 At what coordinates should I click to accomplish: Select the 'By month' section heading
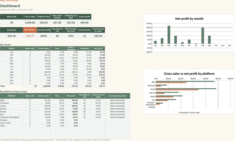pos(6,45)
